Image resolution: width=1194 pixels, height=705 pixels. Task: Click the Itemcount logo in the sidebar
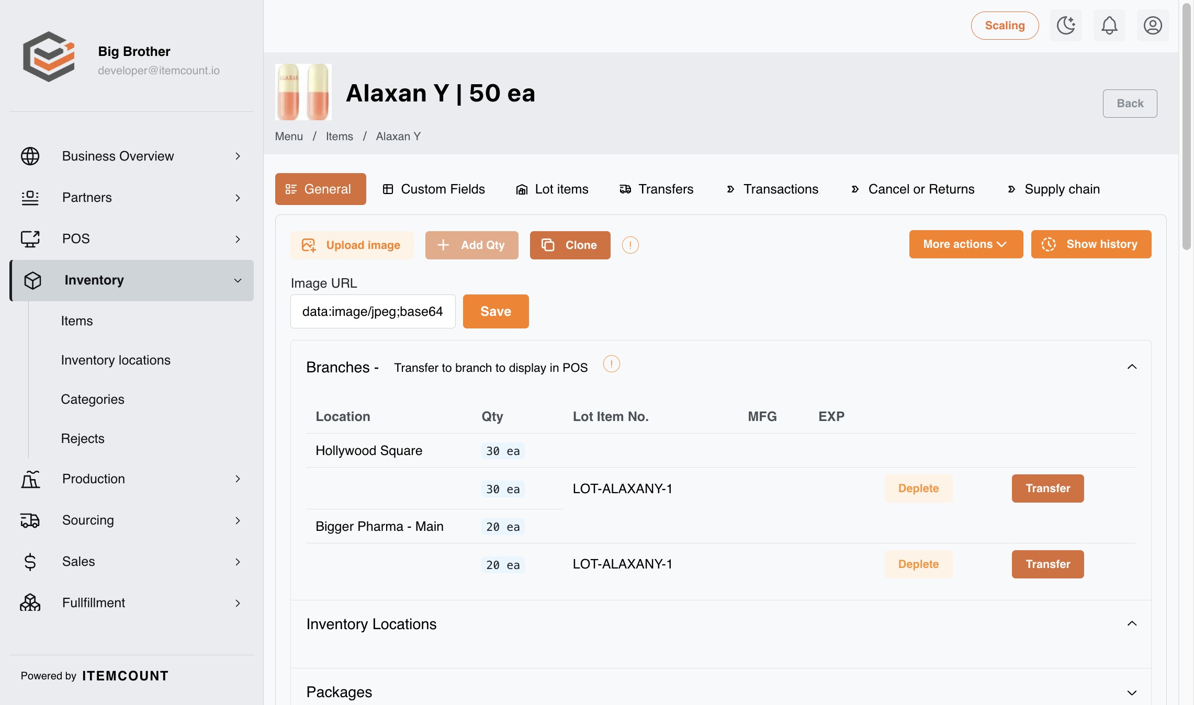[49, 56]
